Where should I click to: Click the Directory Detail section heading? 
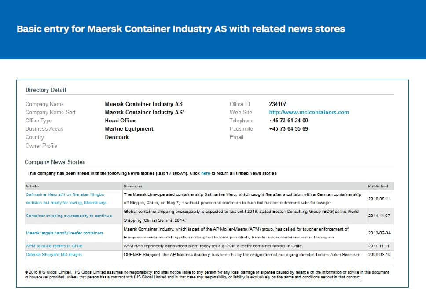tap(46, 90)
